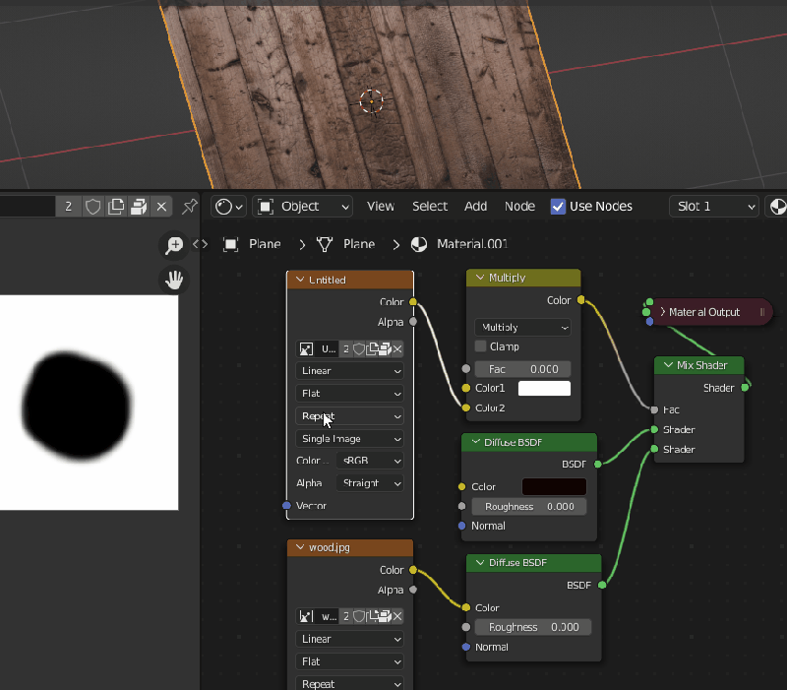Collapse the Mix Shader node header
Image resolution: width=787 pixels, height=690 pixels.
668,365
